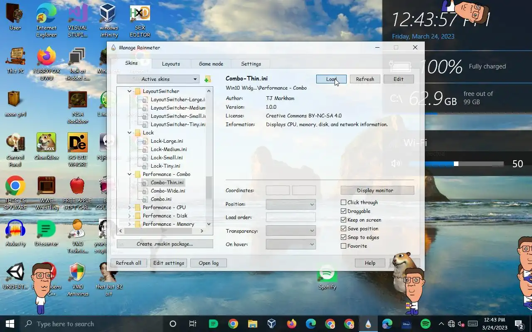Viewport: 532px width, 332px height.
Task: Open the Transparency dropdown
Action: pyautogui.click(x=291, y=231)
